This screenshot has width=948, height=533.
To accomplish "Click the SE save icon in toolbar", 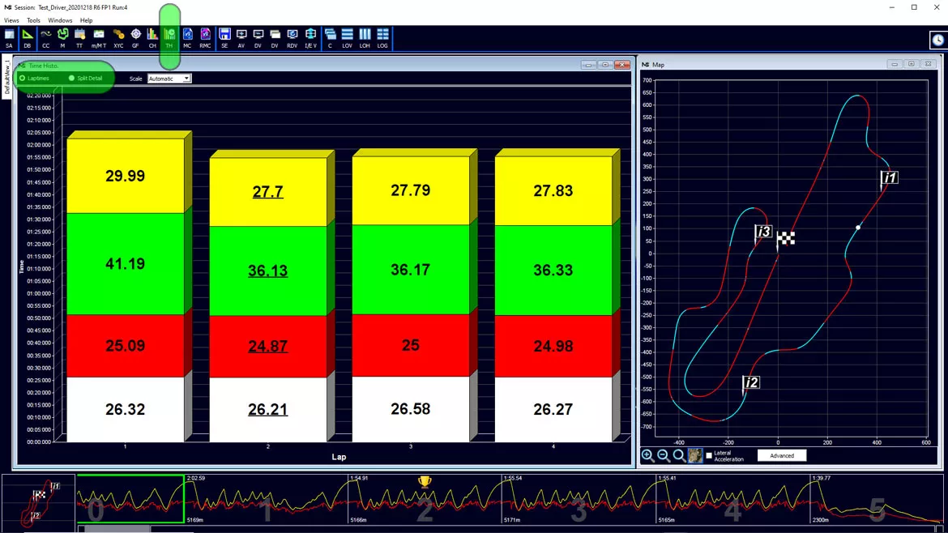I will 224,37.
